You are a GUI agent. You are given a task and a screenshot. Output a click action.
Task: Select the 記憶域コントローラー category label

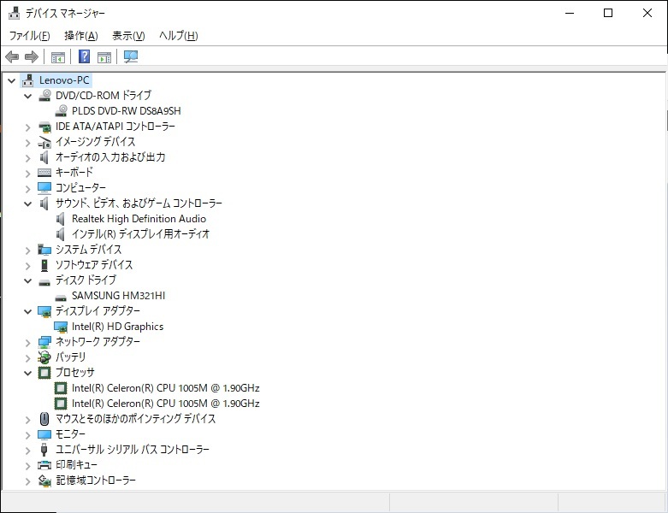click(x=96, y=480)
